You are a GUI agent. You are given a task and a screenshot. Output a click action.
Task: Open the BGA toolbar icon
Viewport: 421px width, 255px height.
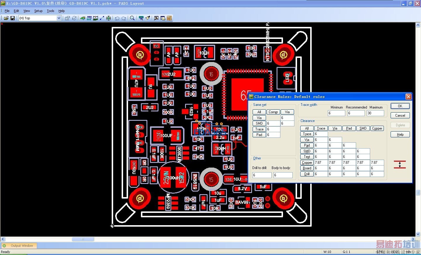pos(108,18)
